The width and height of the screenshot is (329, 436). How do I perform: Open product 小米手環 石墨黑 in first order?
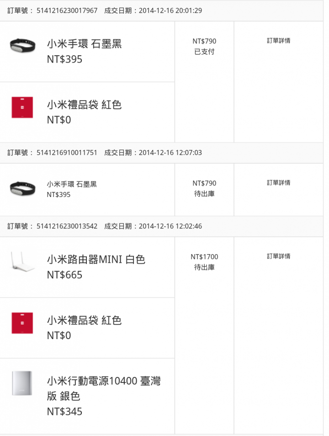(84, 44)
